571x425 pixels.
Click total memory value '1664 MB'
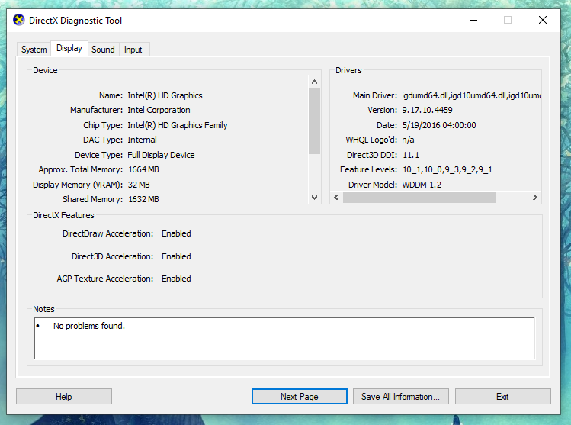pos(143,169)
